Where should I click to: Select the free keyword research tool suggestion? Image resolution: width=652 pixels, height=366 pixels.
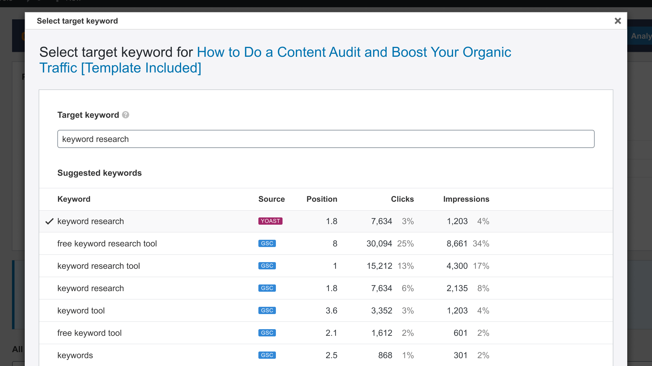click(x=107, y=244)
